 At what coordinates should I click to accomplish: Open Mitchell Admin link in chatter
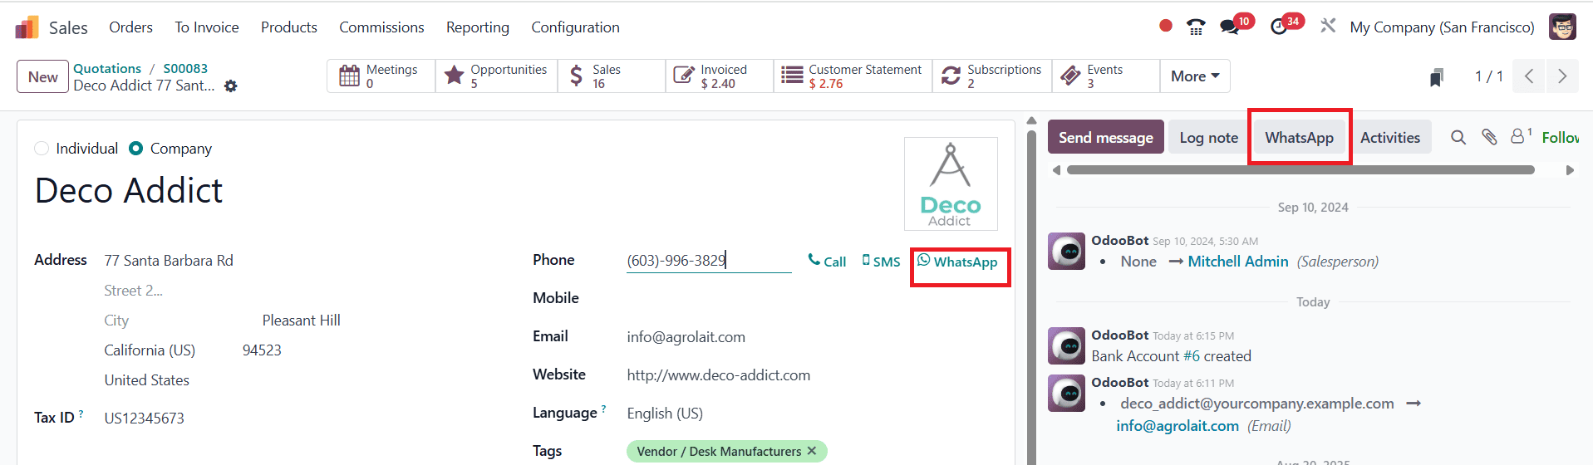point(1238,262)
